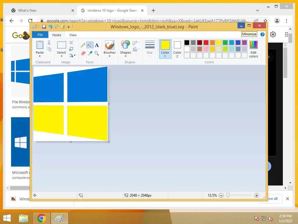Open Chrome profile avatar icon
This screenshot has width=298, height=224.
click(277, 21)
